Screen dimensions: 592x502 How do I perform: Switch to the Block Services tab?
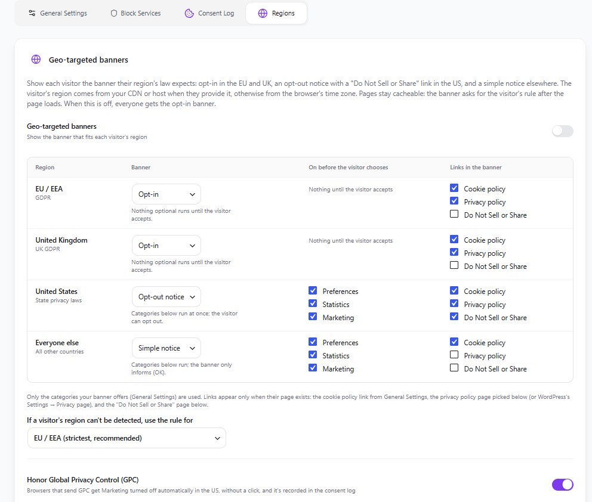[x=135, y=13]
